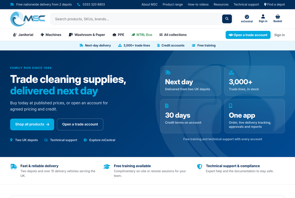The width and height of the screenshot is (295, 198).
Task: Click the graduation cap beside Free training
Action: pos(194,45)
